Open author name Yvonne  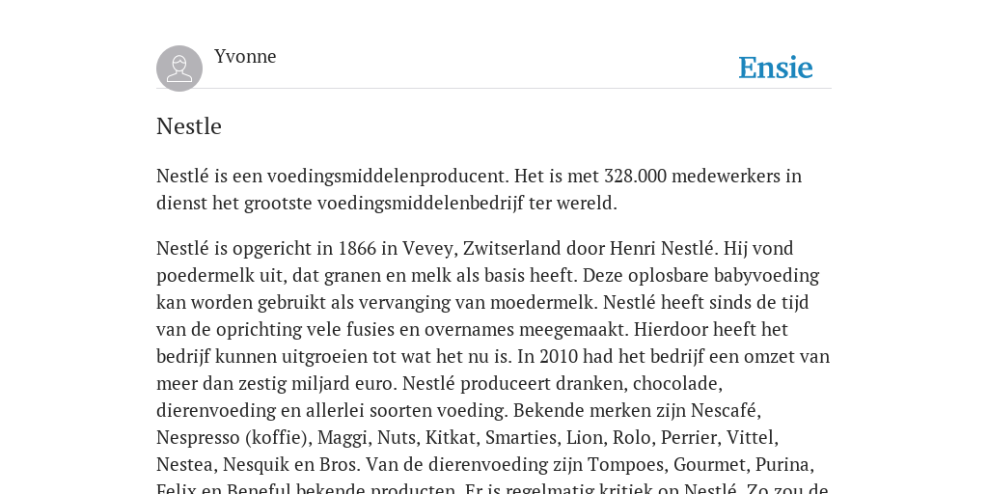click(245, 57)
